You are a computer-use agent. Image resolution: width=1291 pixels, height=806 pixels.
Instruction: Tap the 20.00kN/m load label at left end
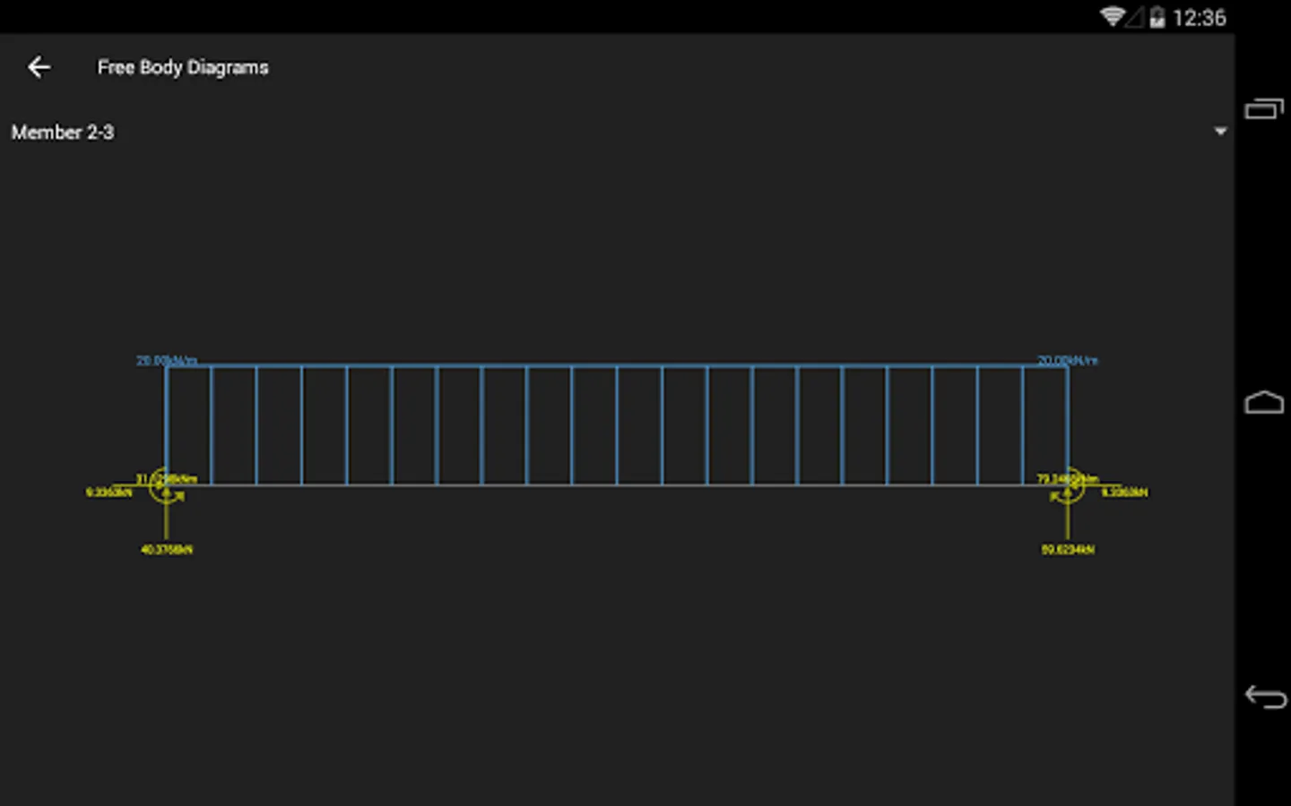pyautogui.click(x=167, y=360)
